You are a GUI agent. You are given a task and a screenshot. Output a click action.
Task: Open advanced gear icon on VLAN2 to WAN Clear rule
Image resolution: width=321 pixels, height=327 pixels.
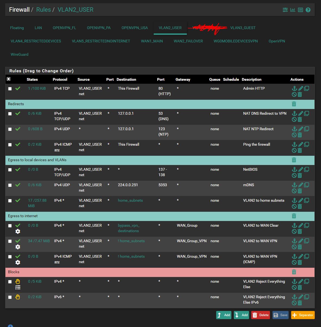[x=18, y=231]
